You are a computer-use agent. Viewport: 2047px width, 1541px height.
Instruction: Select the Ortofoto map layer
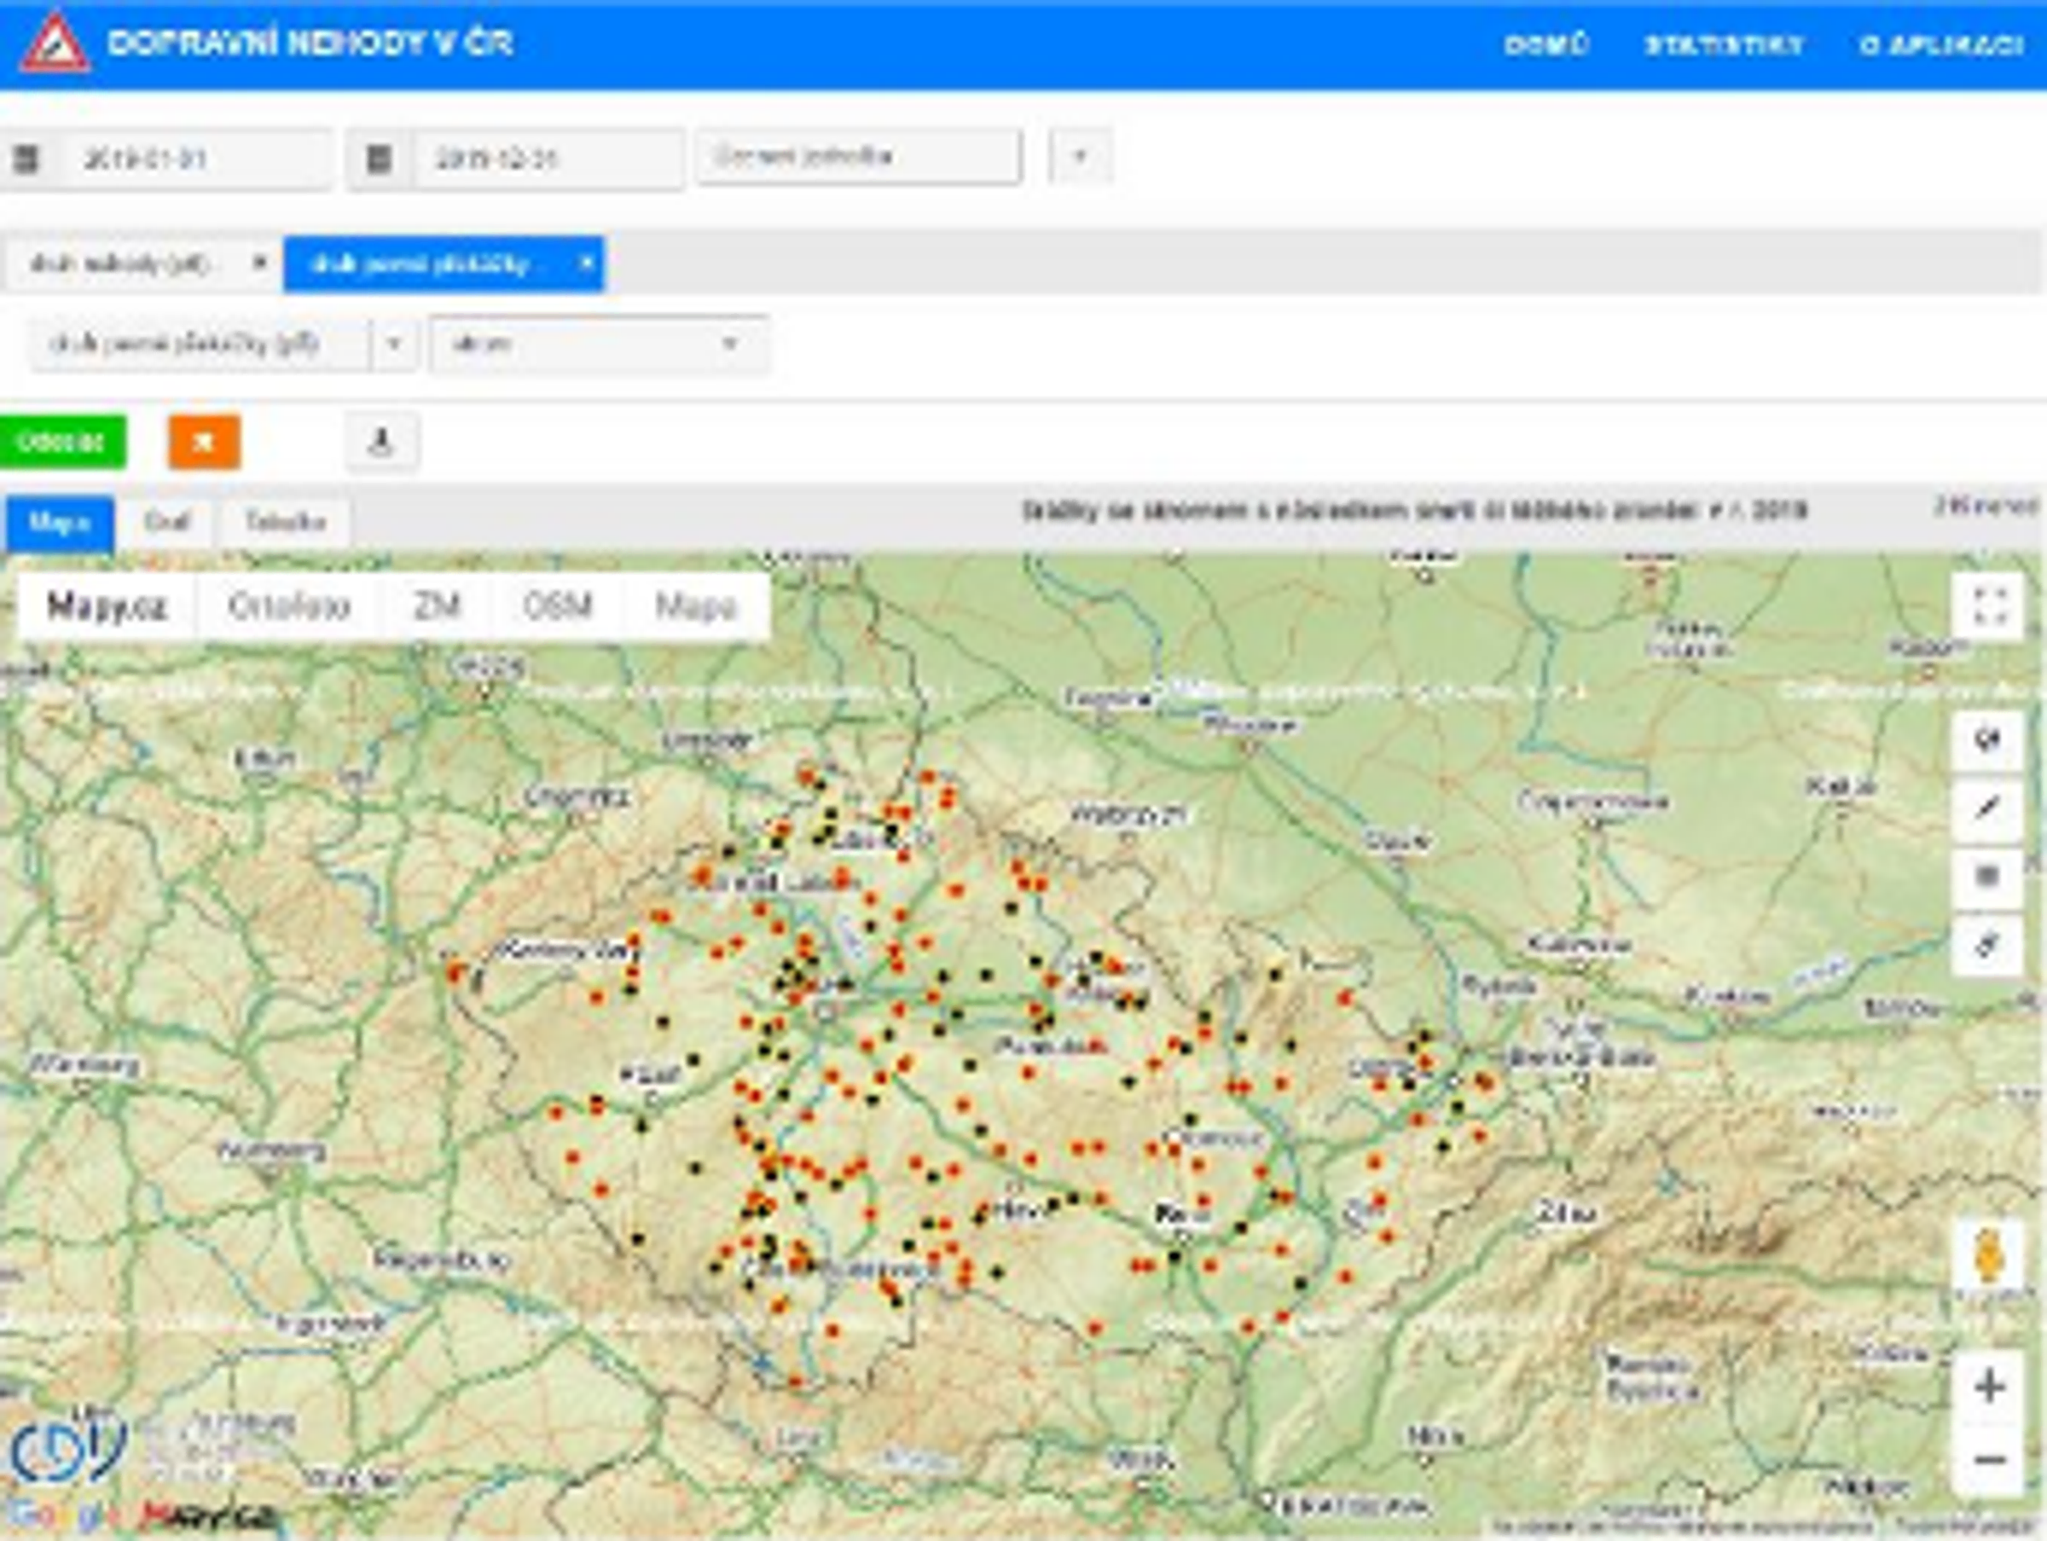(x=289, y=606)
